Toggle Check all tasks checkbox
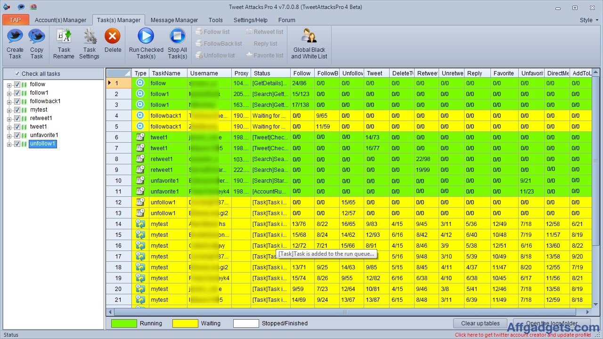Viewport: 603px width, 339px height. pos(17,73)
